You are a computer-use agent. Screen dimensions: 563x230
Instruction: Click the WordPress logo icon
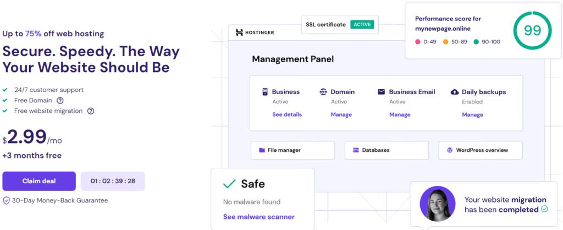point(450,150)
